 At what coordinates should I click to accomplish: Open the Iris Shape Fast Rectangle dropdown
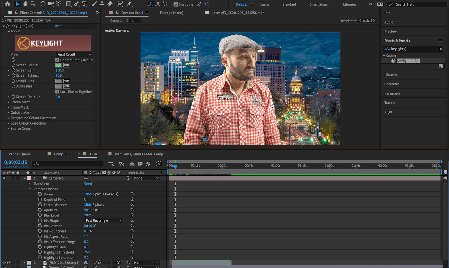click(x=104, y=220)
